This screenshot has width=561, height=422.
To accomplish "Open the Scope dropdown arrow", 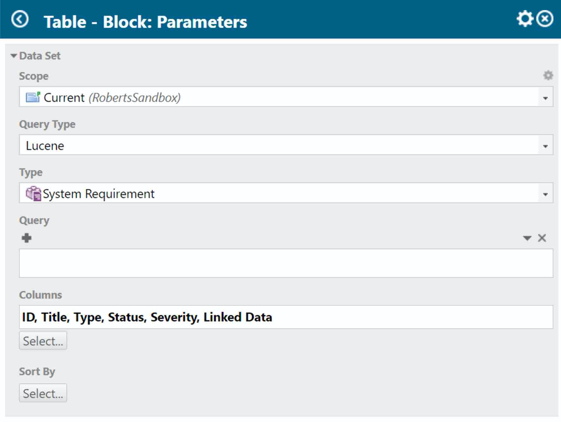I will pyautogui.click(x=545, y=97).
